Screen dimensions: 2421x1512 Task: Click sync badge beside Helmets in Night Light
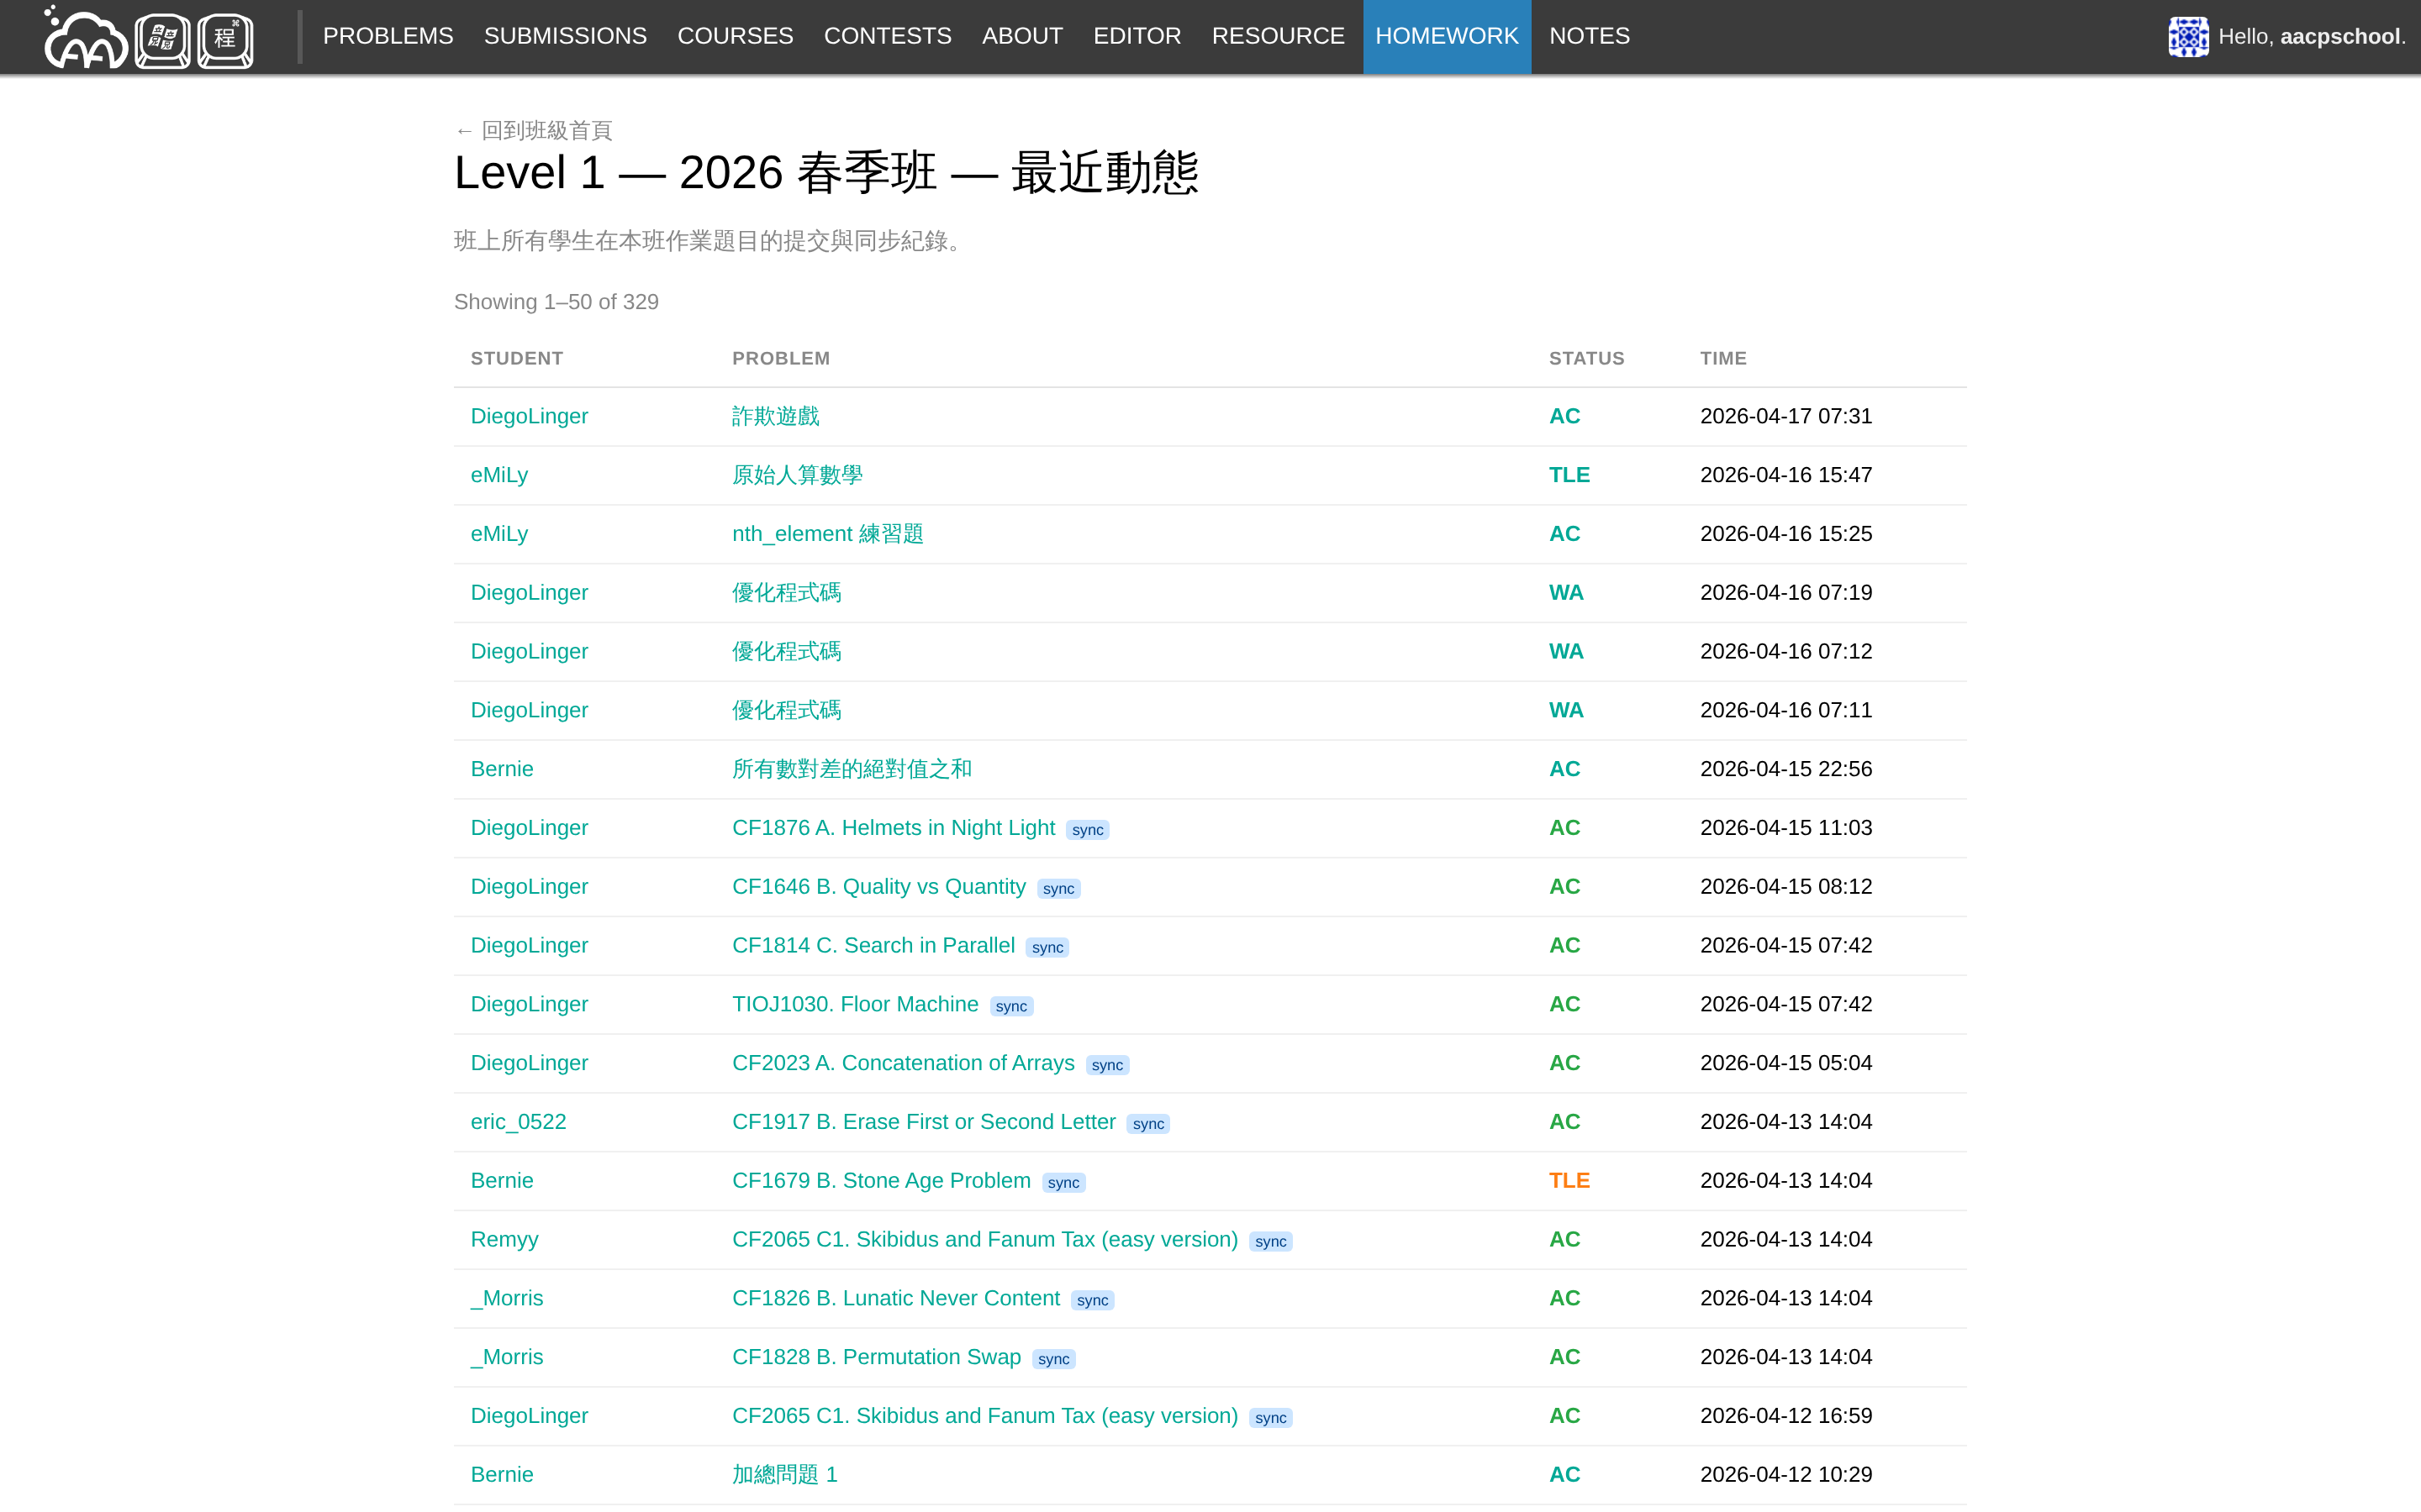(x=1088, y=830)
